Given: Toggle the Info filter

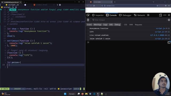Looking at the screenshot, I should point(111,25).
